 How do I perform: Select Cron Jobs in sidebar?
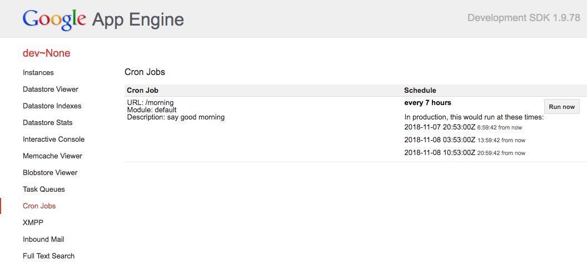(39, 206)
